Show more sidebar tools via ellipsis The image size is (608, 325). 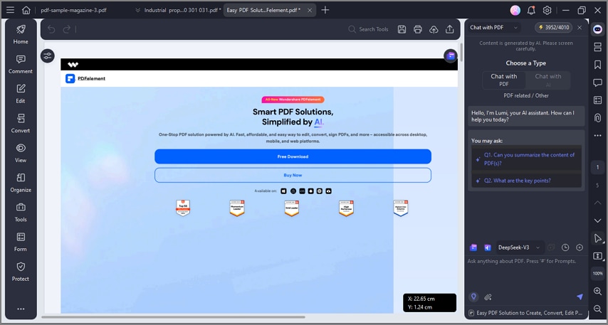coord(21,309)
